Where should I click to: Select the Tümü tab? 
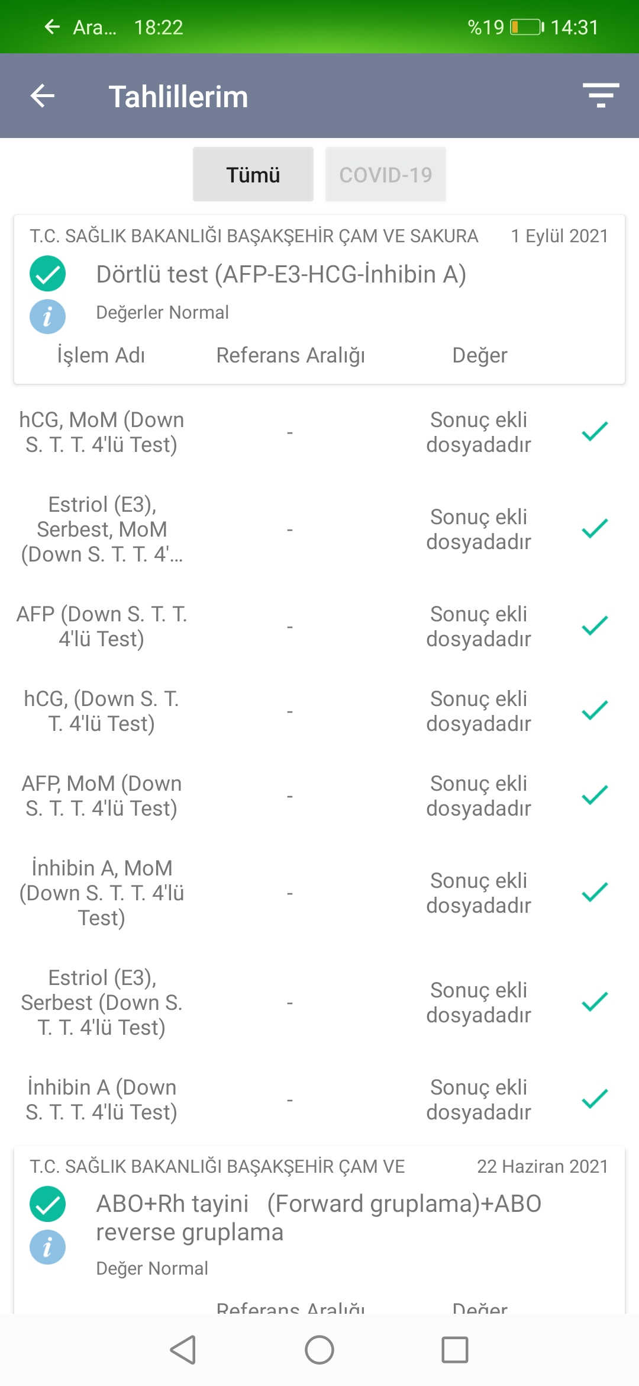[x=253, y=175]
